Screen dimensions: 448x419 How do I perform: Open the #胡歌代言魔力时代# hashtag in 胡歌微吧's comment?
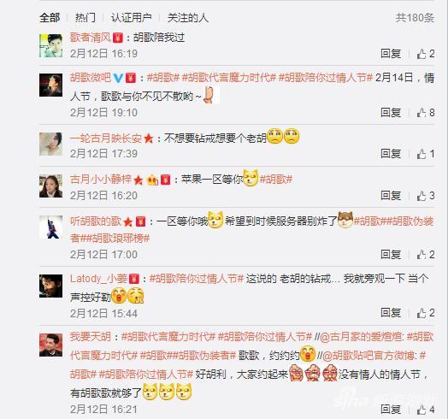point(229,78)
